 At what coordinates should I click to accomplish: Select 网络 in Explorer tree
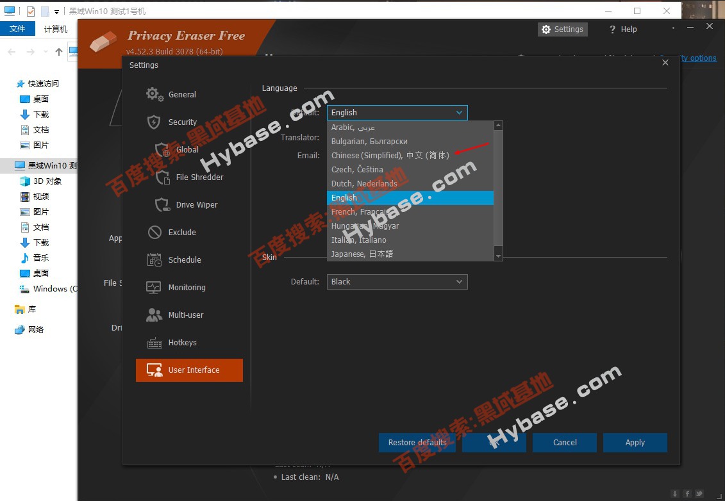pyautogui.click(x=29, y=329)
